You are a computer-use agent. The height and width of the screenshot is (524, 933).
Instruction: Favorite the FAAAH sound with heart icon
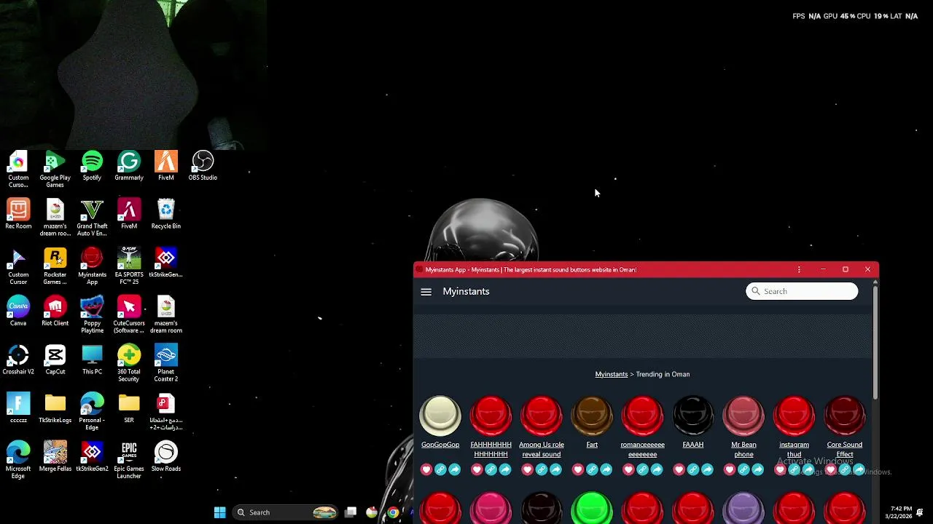click(679, 470)
